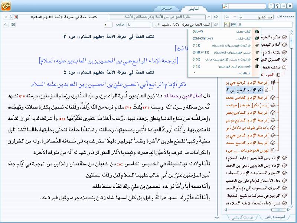
Task: Open the exclamation info button in the title bar
Action: [x=271, y=6]
